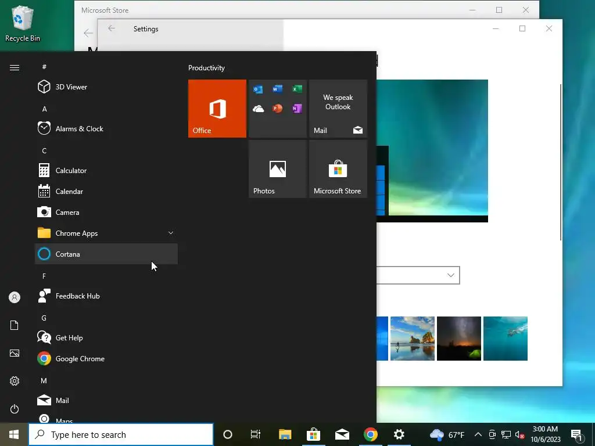The image size is (595, 446).
Task: Open the Microsoft Store tile
Action: pyautogui.click(x=338, y=169)
